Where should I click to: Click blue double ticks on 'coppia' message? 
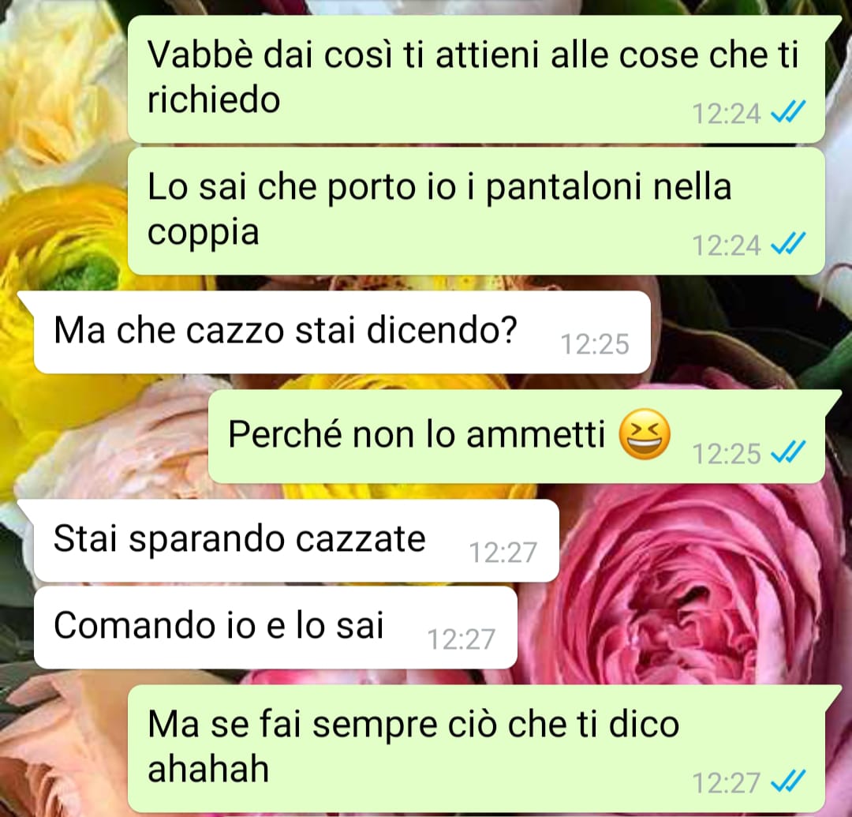(x=788, y=244)
